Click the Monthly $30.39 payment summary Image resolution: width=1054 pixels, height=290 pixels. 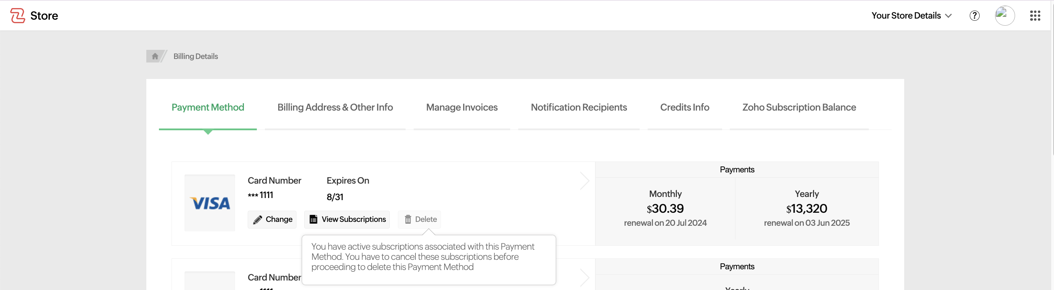point(665,209)
